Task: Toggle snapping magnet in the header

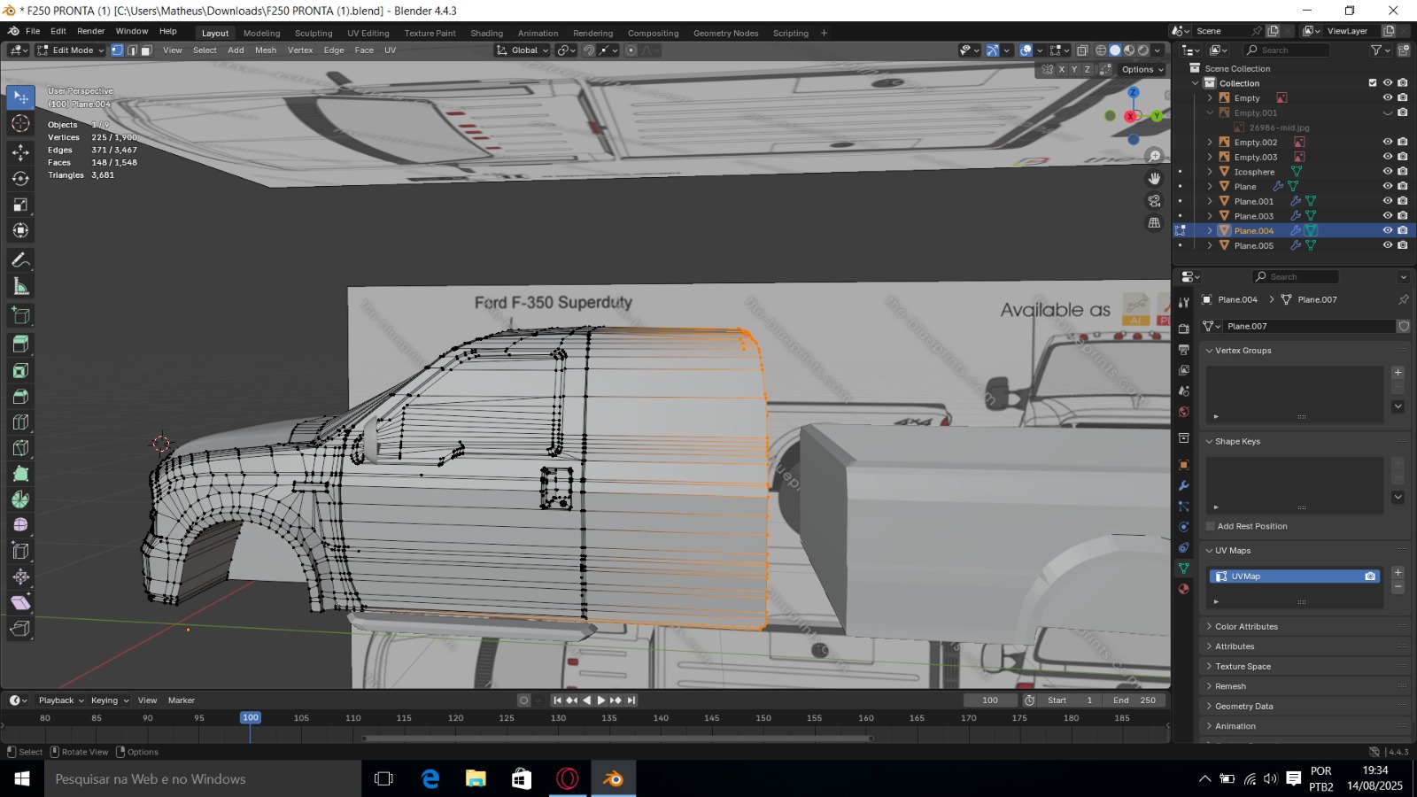Action: [x=589, y=50]
